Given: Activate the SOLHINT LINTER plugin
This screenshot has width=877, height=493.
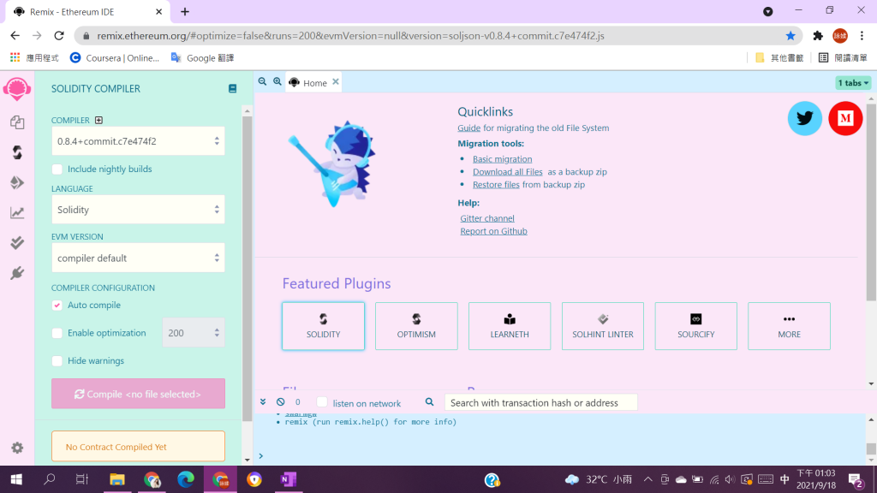Looking at the screenshot, I should pyautogui.click(x=602, y=326).
